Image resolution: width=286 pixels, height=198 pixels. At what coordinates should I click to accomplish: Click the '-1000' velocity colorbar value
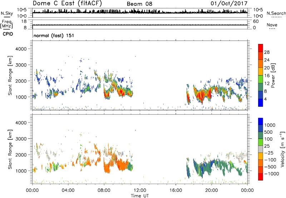pyautogui.click(x=272, y=174)
